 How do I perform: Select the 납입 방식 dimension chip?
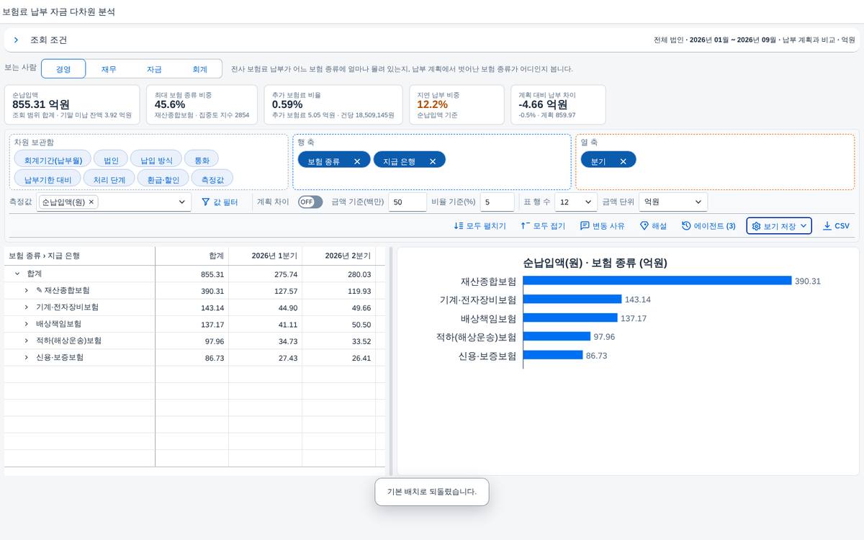pyautogui.click(x=156, y=159)
